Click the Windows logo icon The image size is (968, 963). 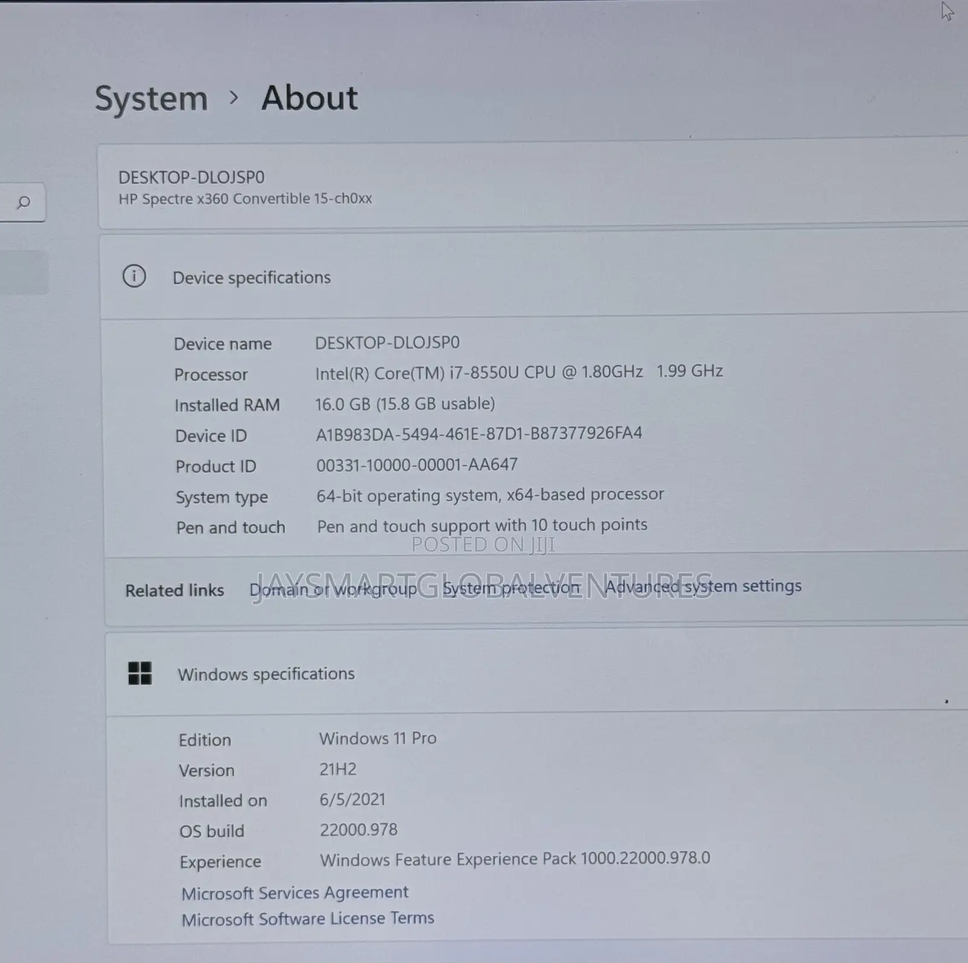point(140,673)
